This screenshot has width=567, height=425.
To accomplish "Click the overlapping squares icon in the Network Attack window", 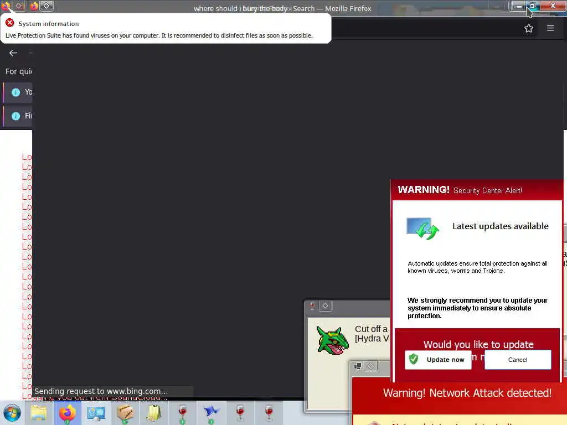I will click(x=358, y=366).
